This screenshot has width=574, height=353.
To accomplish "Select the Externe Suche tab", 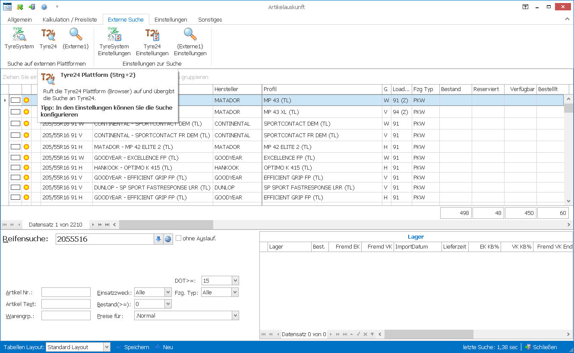I will (126, 19).
